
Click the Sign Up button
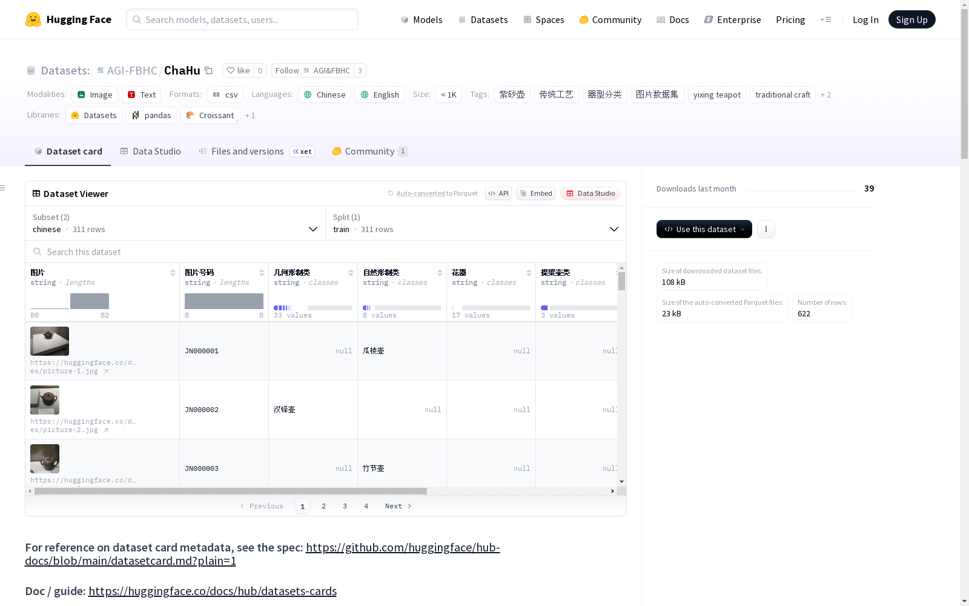click(x=911, y=19)
